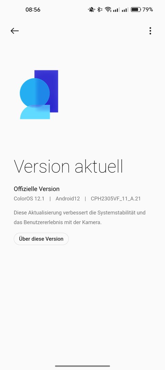
Task: Tap the battery icon
Action: tap(136, 10)
